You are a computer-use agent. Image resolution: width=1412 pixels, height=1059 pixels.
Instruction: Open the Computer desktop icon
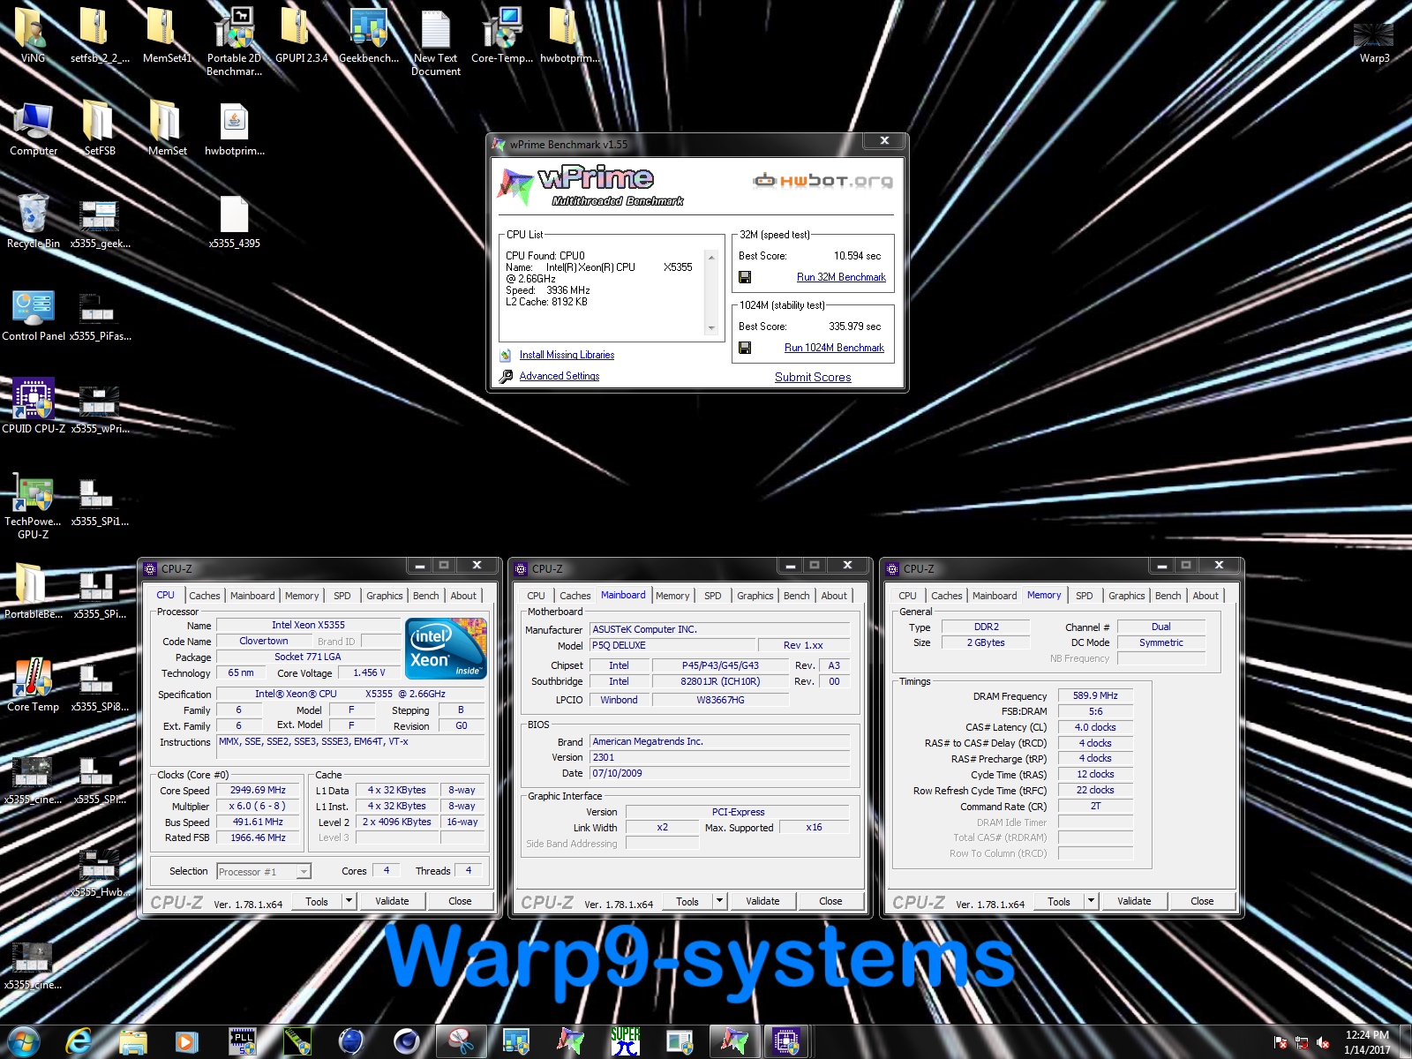34,128
